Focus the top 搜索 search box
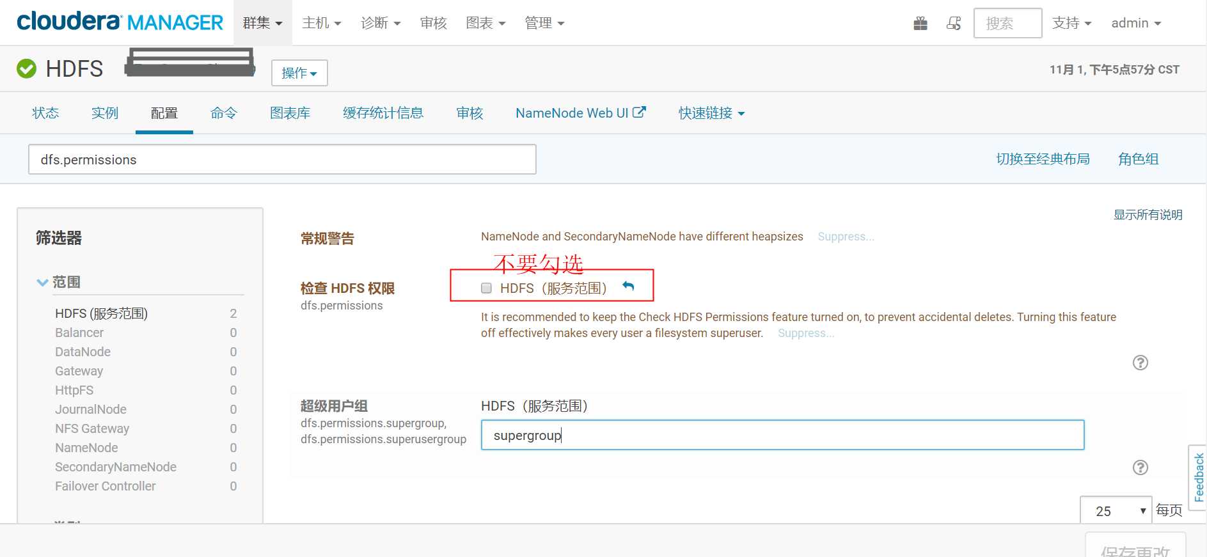Screen dimensions: 1207x557 pyautogui.click(x=1007, y=23)
